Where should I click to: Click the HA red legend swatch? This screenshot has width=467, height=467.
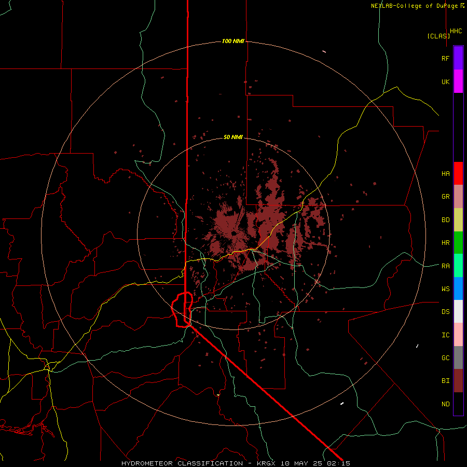(458, 173)
